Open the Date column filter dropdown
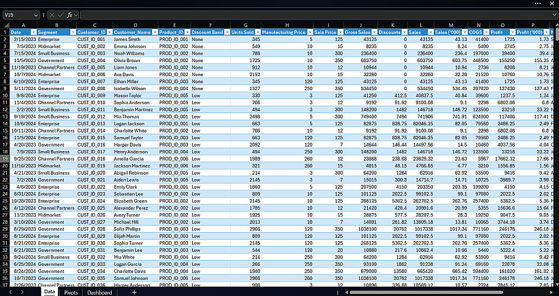Screen dimensions: 559x296 tap(34, 32)
